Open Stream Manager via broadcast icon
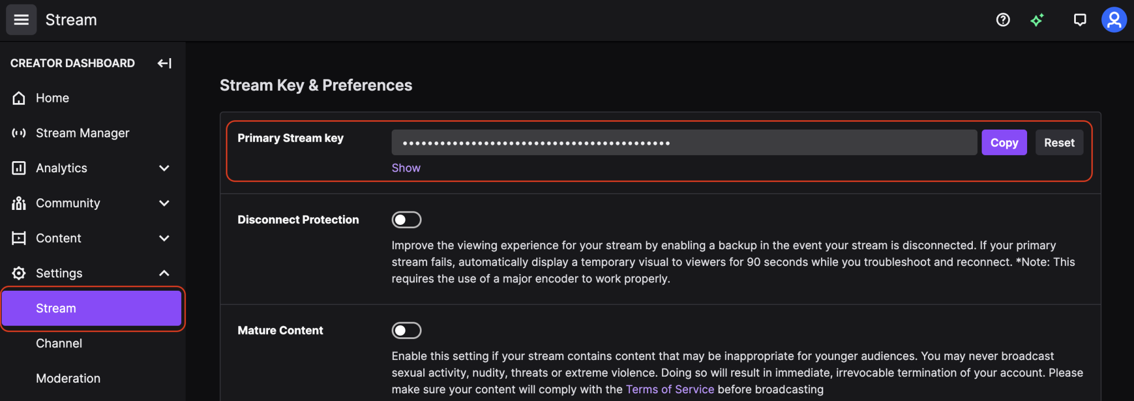 coord(18,132)
